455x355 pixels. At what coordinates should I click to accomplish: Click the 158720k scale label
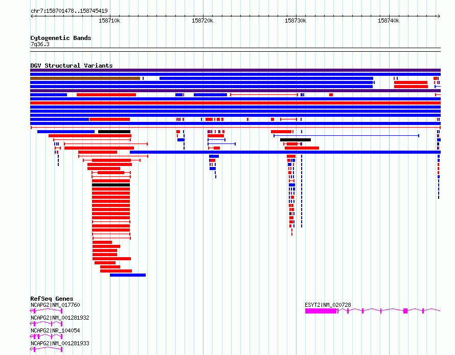click(x=202, y=20)
